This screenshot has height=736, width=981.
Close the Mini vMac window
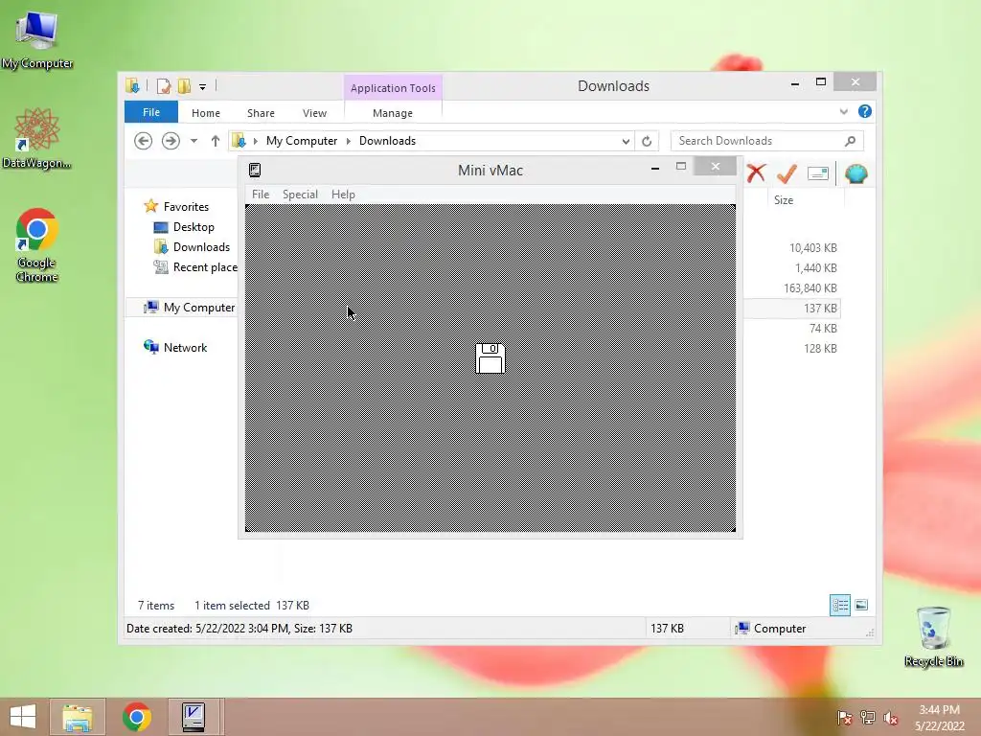tap(716, 167)
